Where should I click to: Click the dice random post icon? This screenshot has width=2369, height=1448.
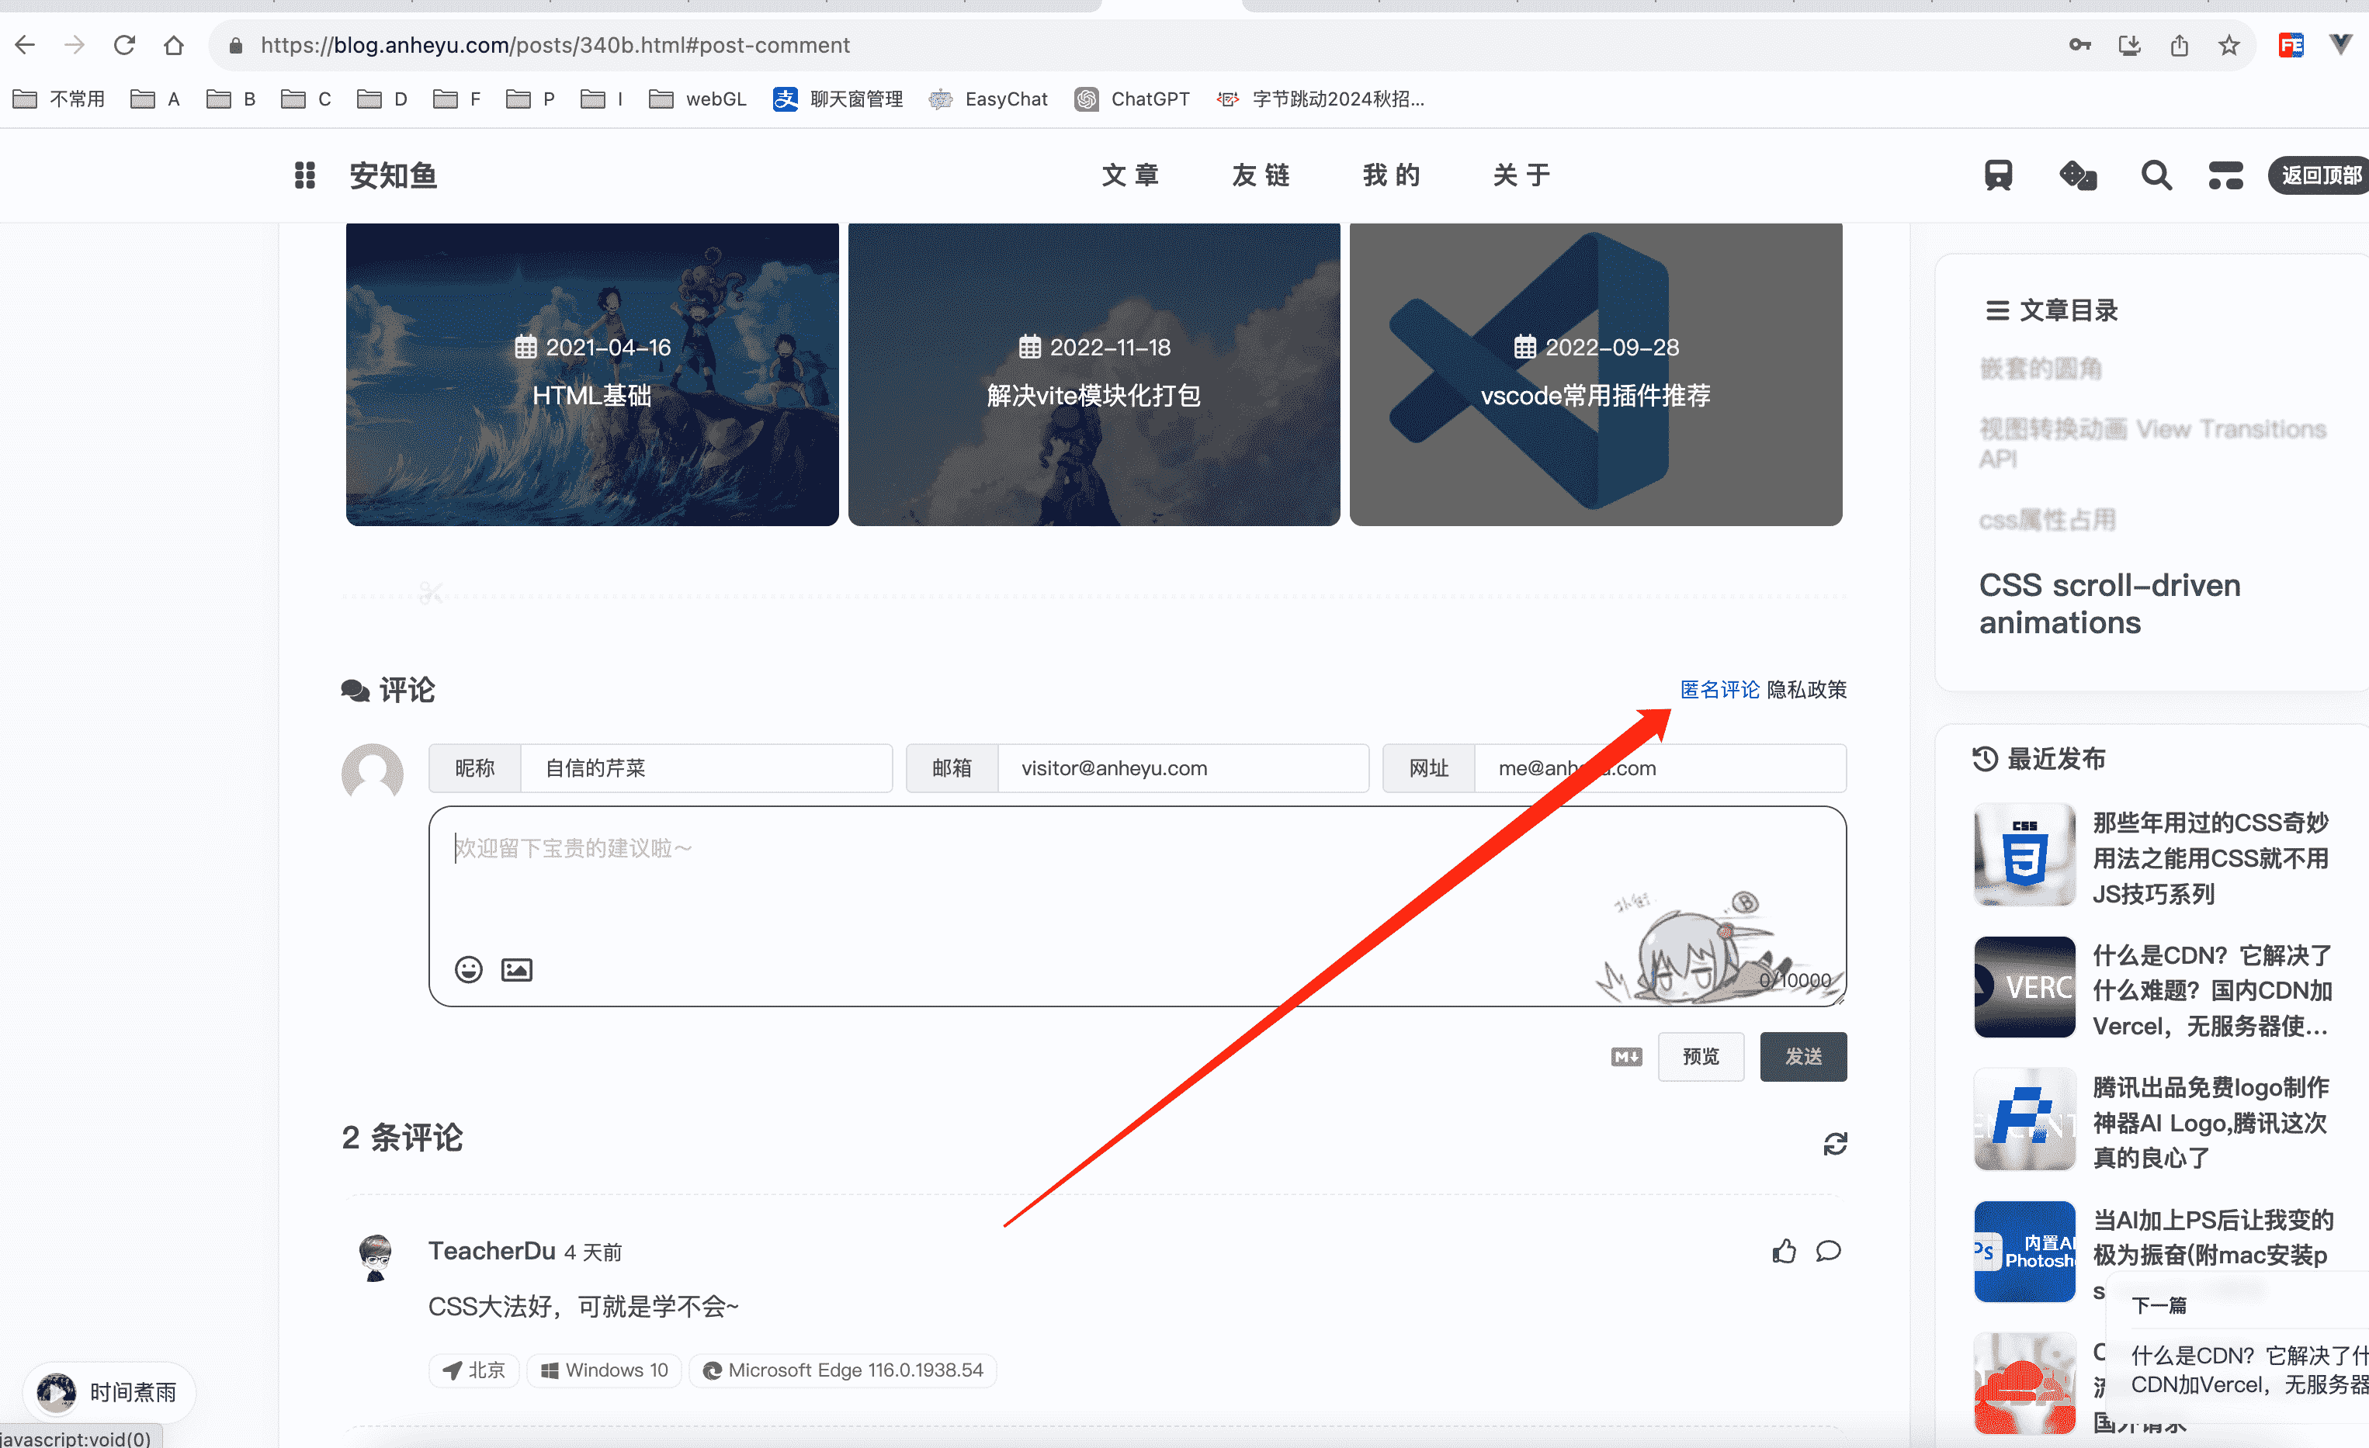tap(2078, 175)
